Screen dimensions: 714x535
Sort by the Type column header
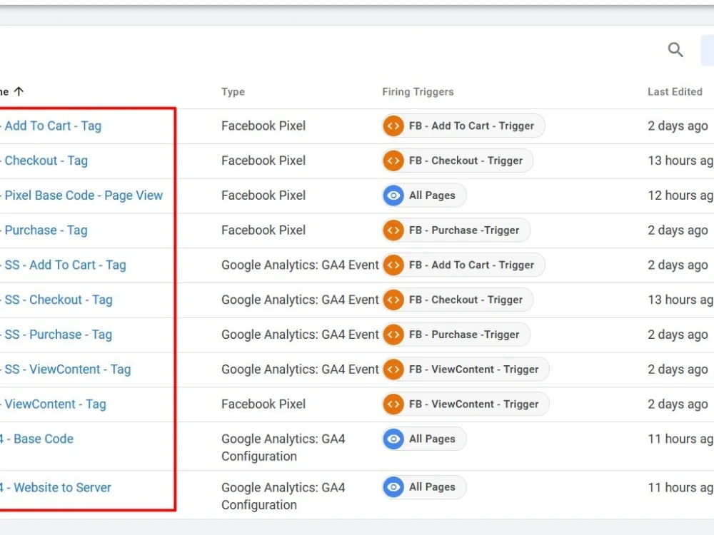tap(233, 92)
